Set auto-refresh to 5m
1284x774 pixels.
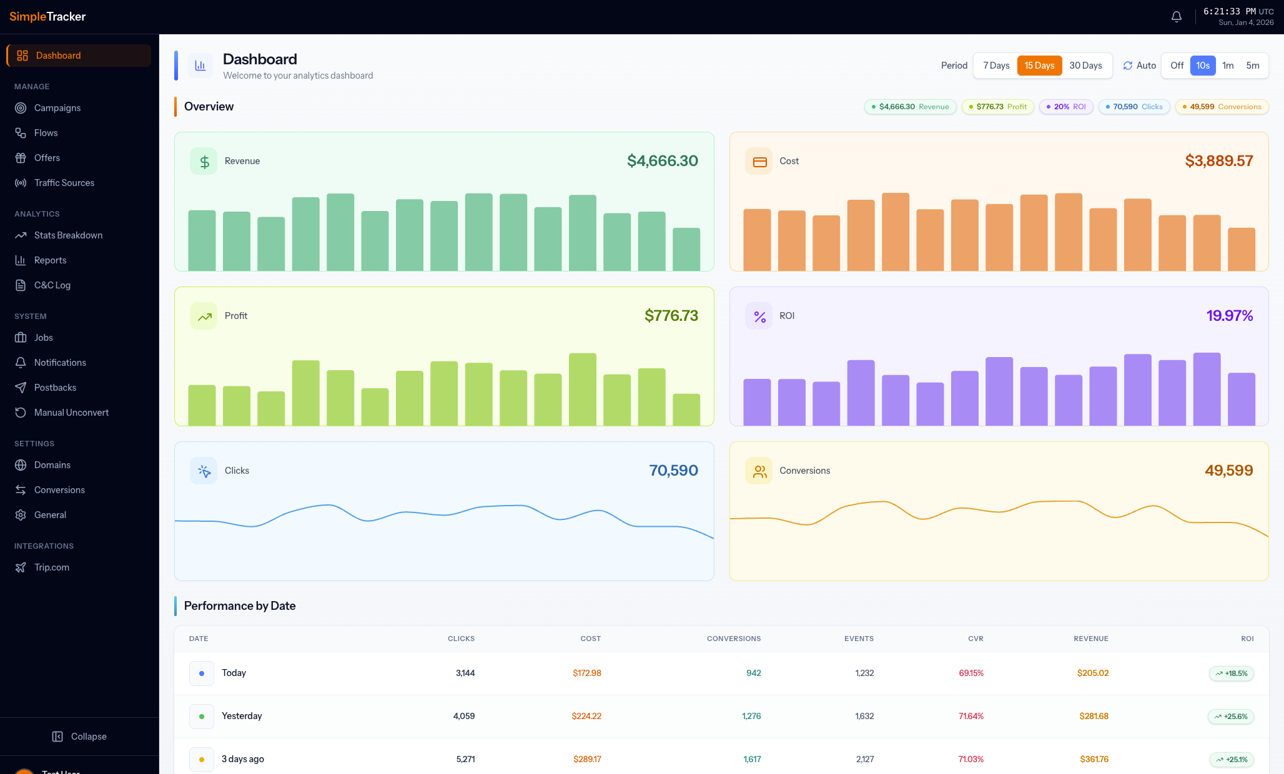click(1253, 65)
